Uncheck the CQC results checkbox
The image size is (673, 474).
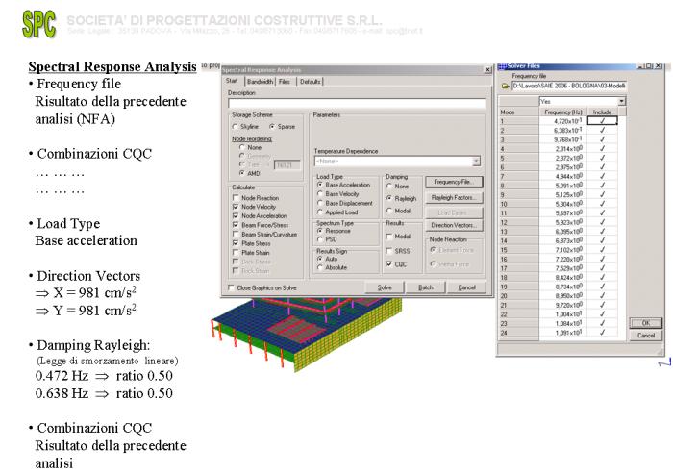pos(389,262)
